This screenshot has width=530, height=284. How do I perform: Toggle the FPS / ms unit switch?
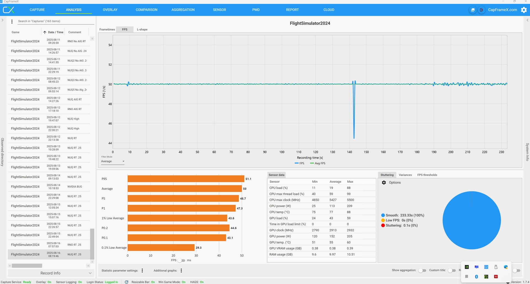pos(181,260)
